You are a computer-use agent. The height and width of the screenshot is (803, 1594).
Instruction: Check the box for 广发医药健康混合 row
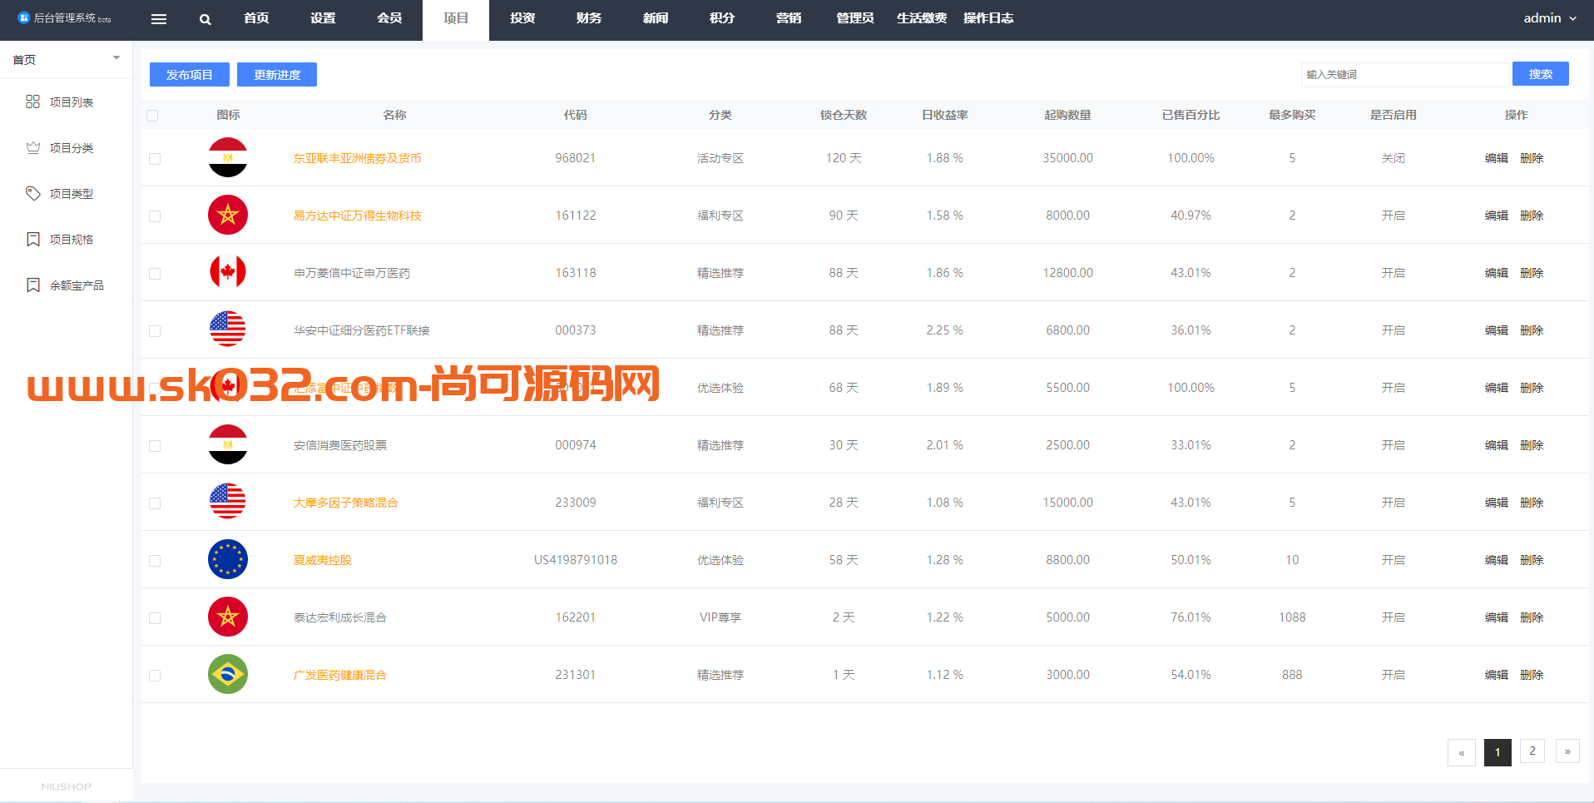point(155,675)
